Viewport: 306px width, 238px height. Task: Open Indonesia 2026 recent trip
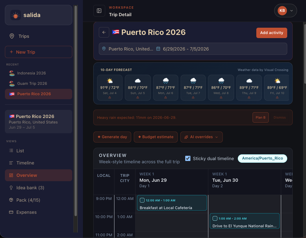pyautogui.click(x=39, y=73)
